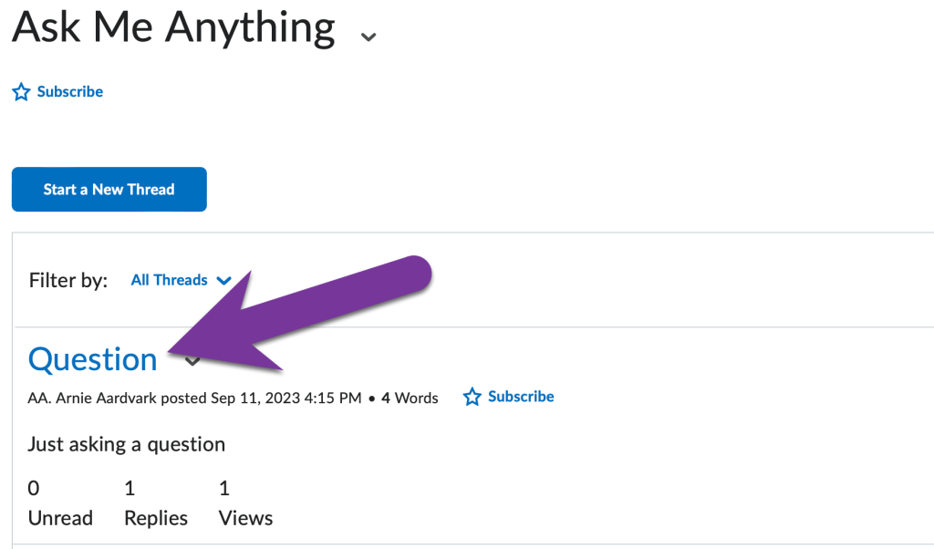
Task: Click the Ask Me Anything heading
Action: [173, 27]
